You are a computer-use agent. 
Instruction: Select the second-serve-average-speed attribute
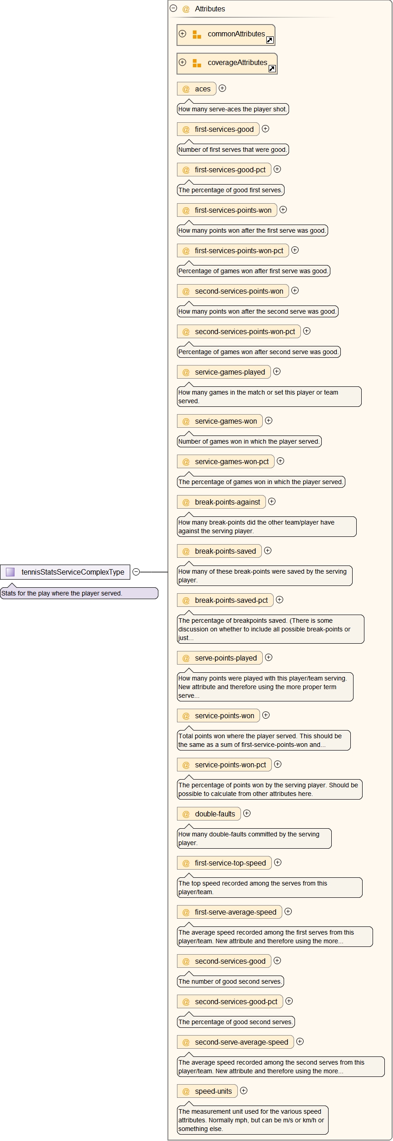click(241, 1042)
